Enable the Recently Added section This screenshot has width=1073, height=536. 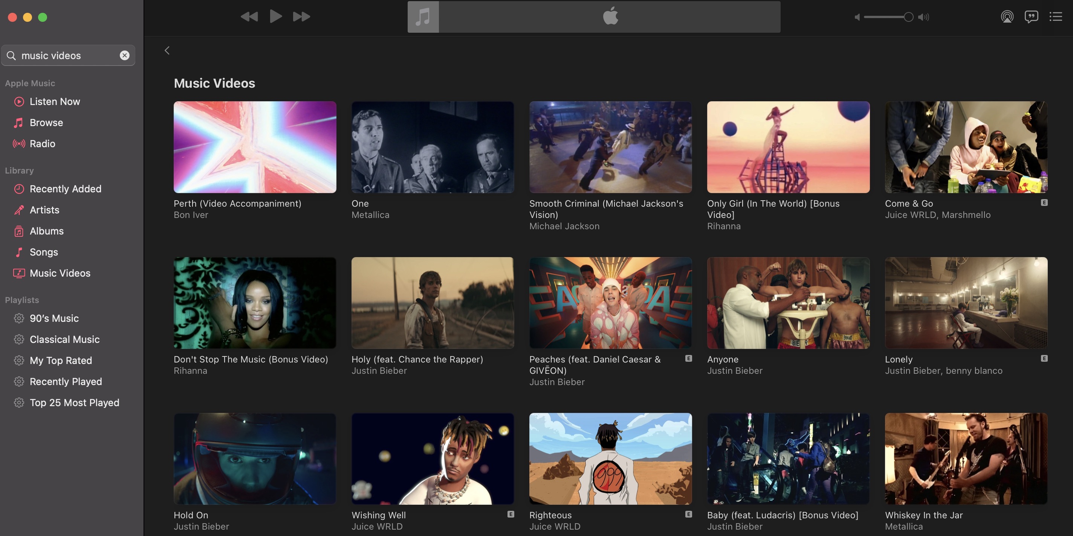coord(65,189)
